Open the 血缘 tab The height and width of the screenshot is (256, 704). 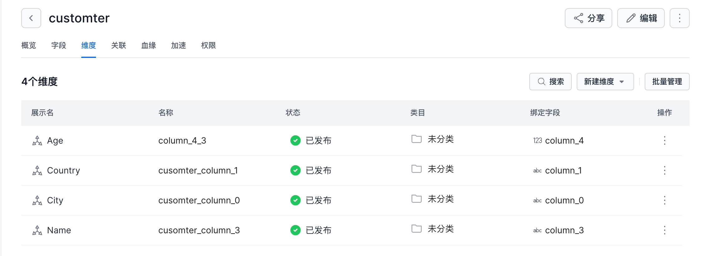point(149,45)
